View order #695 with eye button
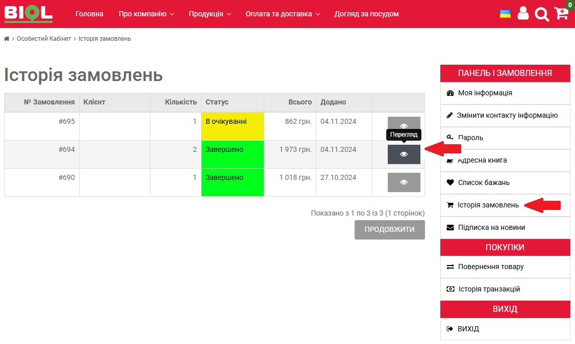 404,126
